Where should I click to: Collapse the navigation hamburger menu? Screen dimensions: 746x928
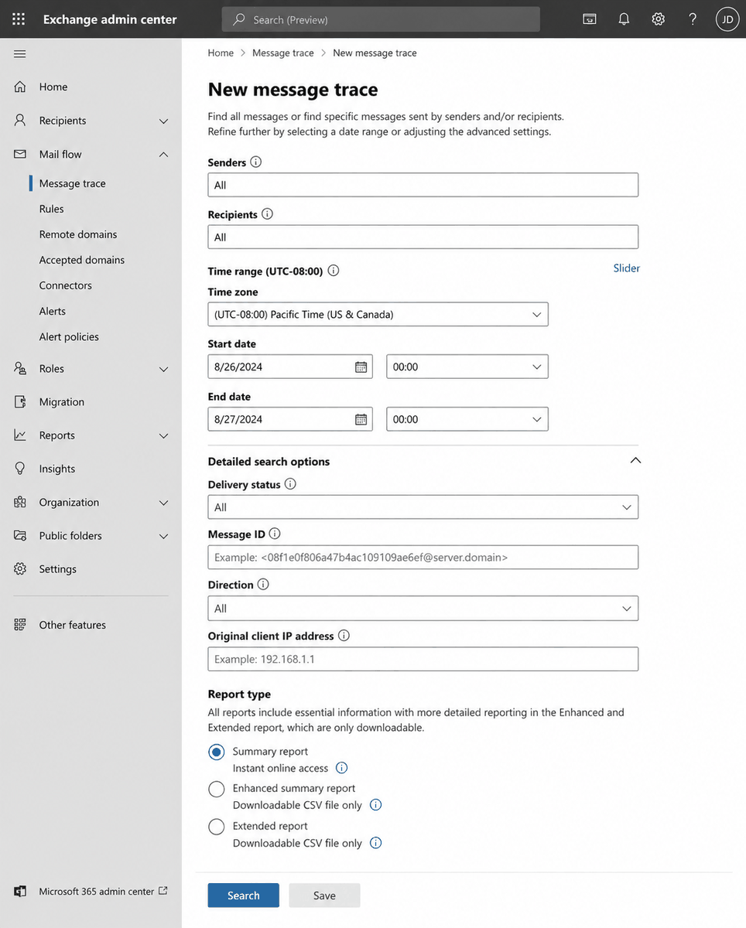point(20,53)
